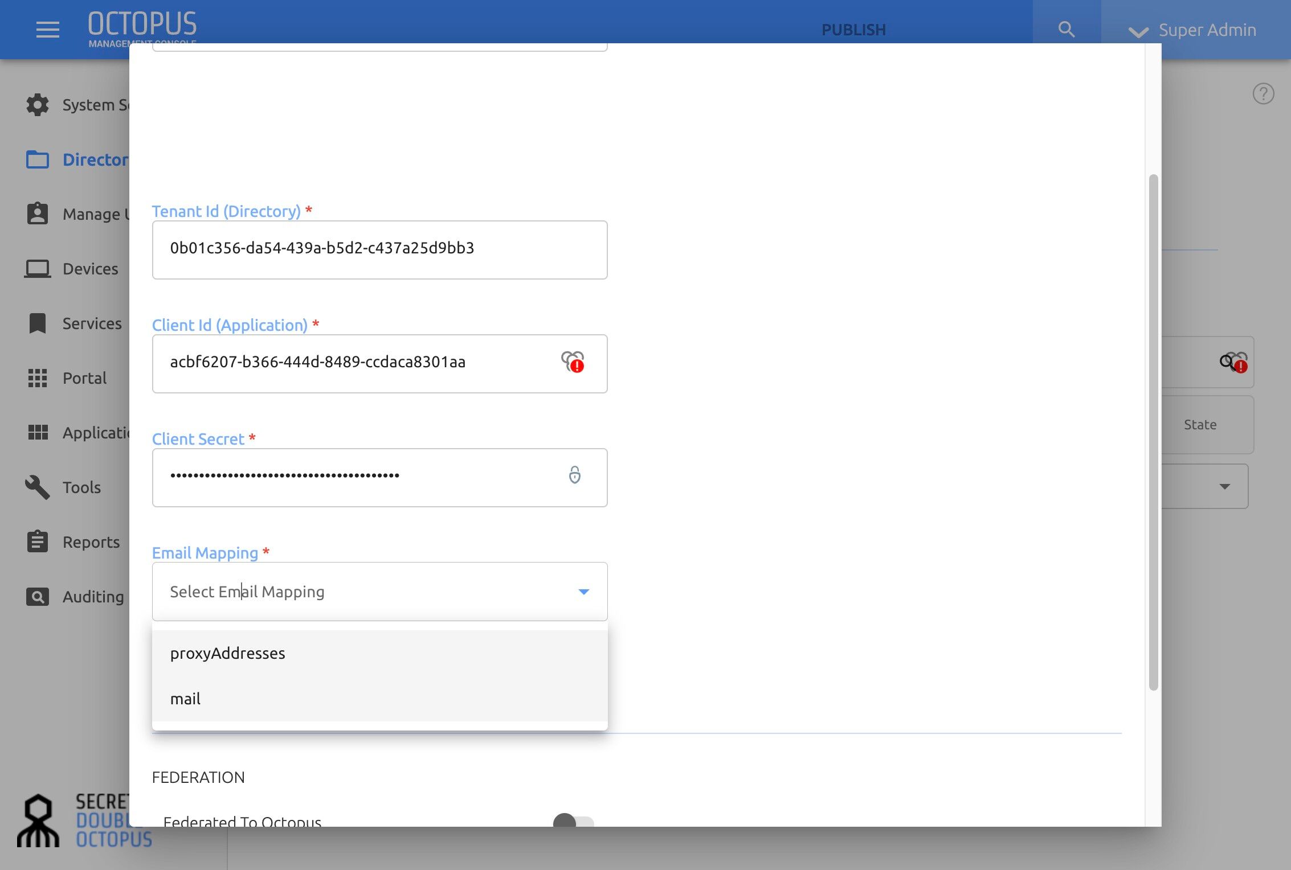Click the Tenant Id (Directory) input field

tap(379, 250)
